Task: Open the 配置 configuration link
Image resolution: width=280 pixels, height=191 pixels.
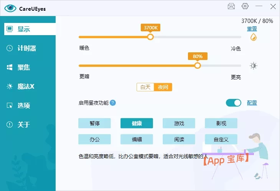Action: (252, 103)
